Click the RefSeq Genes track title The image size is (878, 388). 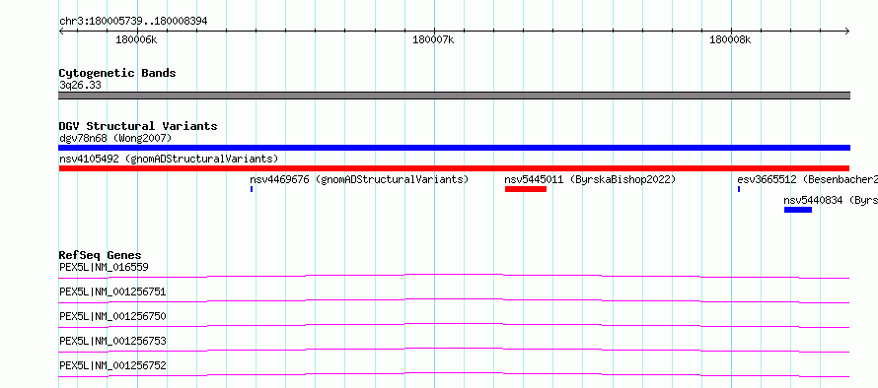click(101, 255)
